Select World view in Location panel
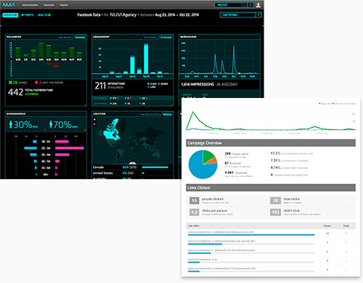 pos(168,114)
